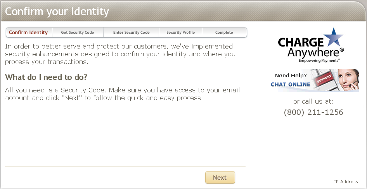
Task: Click the Empowering Payments tagline
Action: (x=319, y=61)
